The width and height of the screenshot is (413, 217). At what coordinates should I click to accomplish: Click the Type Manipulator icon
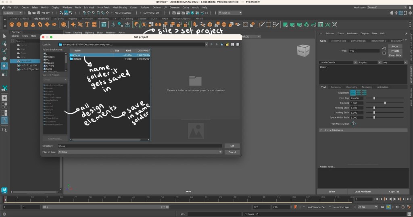tap(354, 124)
